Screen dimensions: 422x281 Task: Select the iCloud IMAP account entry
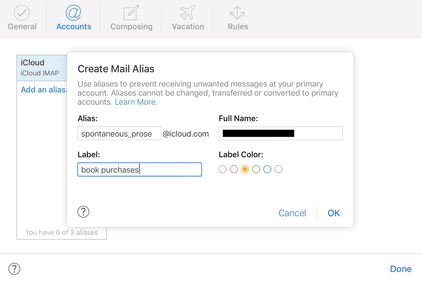click(41, 67)
